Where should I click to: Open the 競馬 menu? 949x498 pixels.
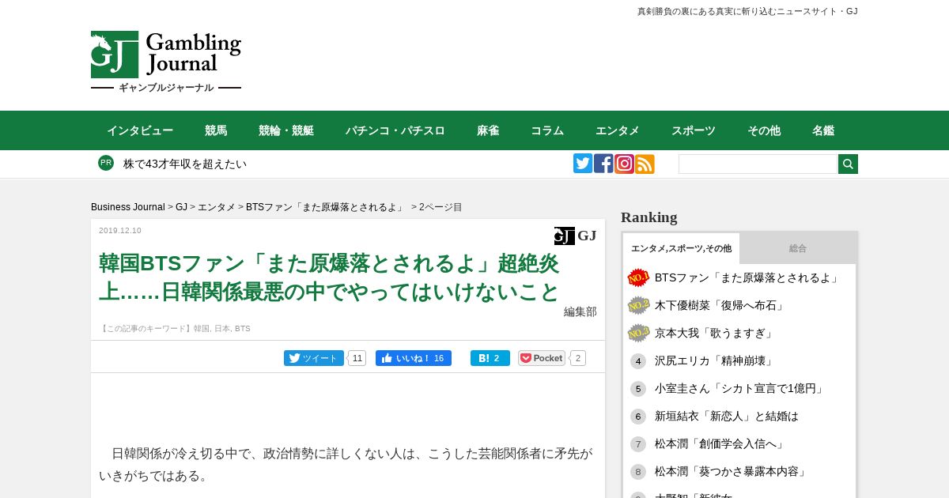[216, 130]
